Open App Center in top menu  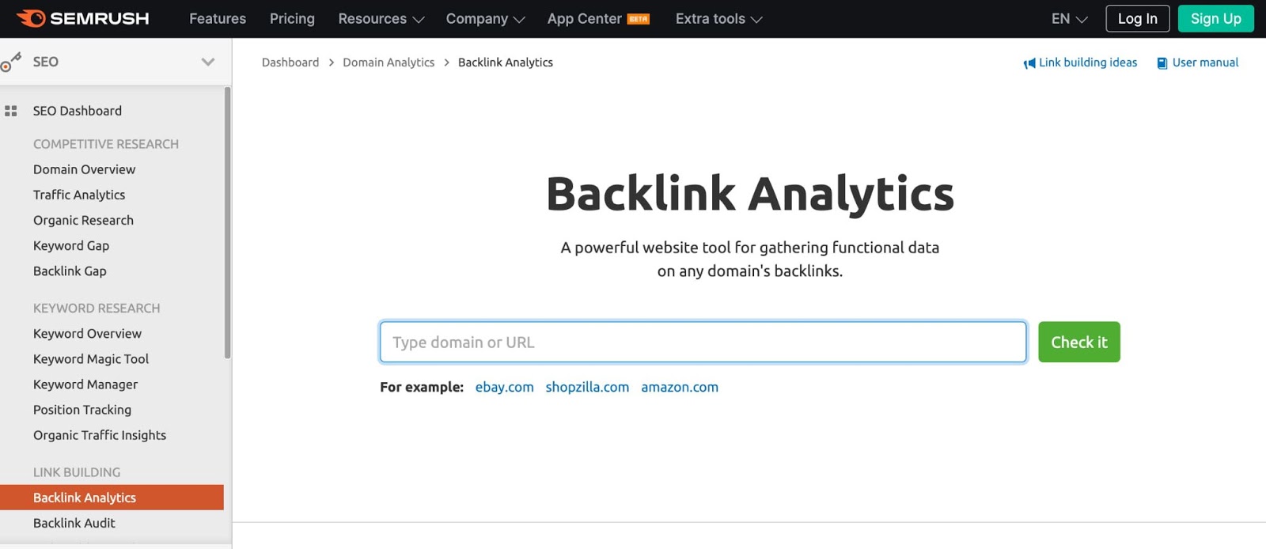585,19
